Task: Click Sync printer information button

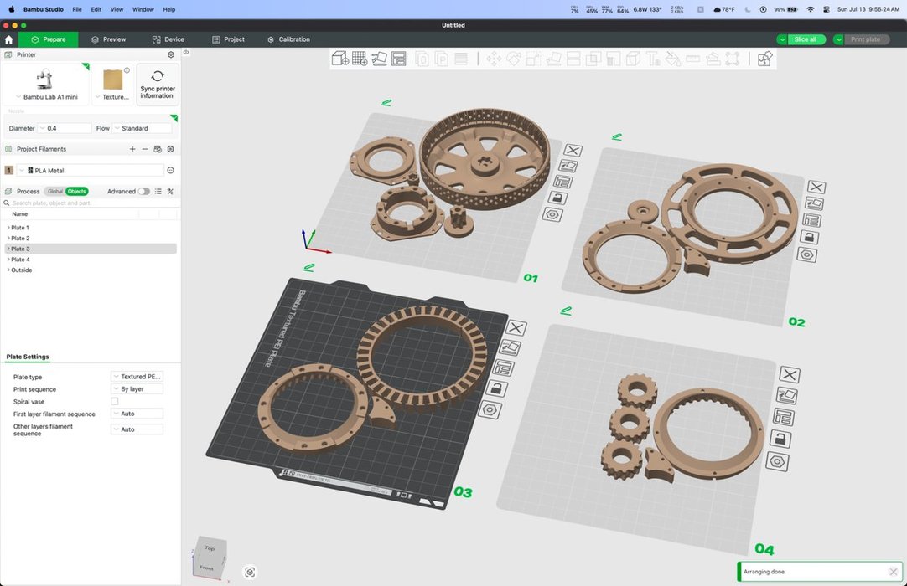Action: [157, 85]
